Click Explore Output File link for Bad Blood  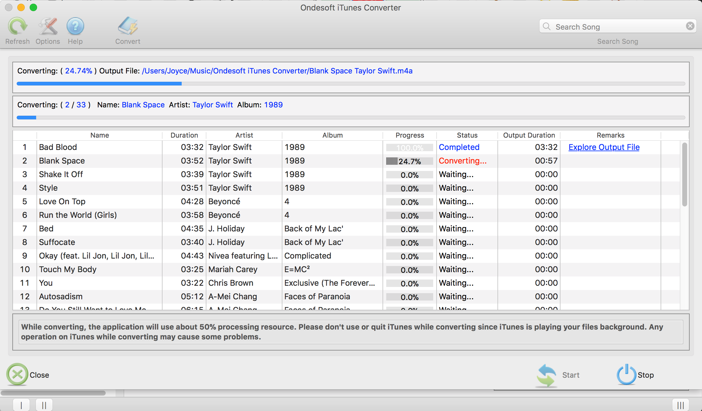[x=605, y=147]
